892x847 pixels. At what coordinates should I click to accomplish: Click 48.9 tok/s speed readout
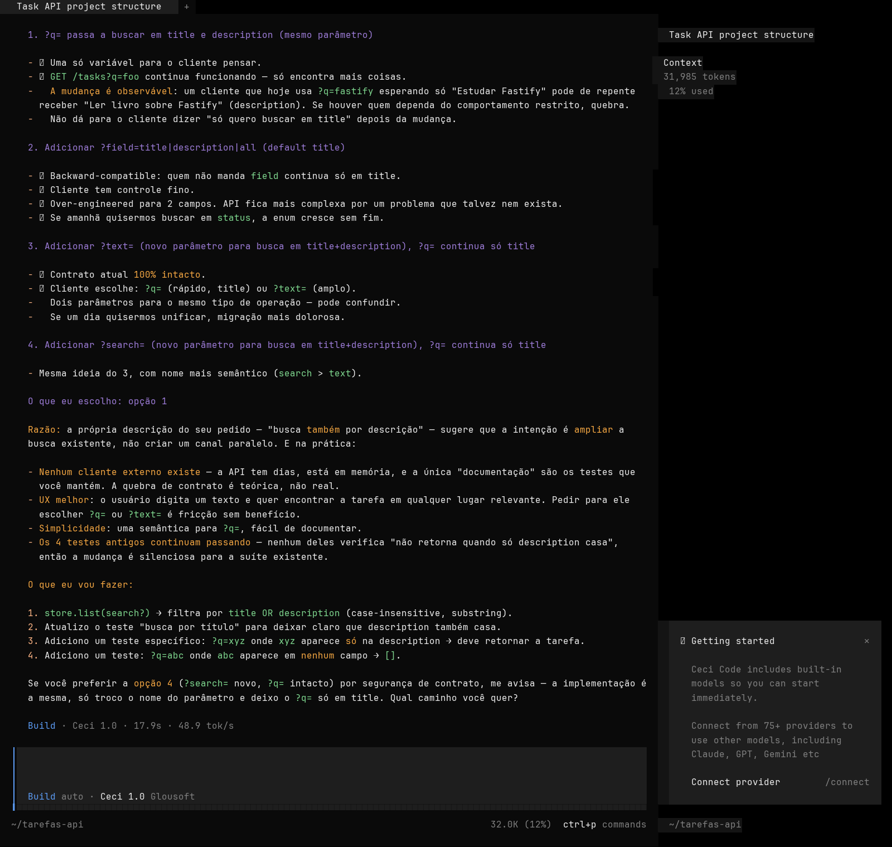click(x=206, y=726)
